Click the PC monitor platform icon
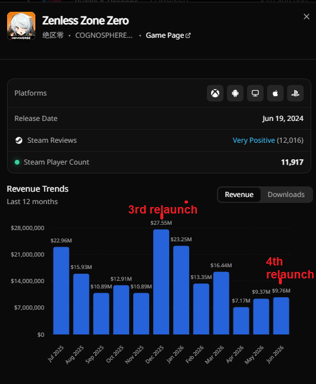 point(255,93)
